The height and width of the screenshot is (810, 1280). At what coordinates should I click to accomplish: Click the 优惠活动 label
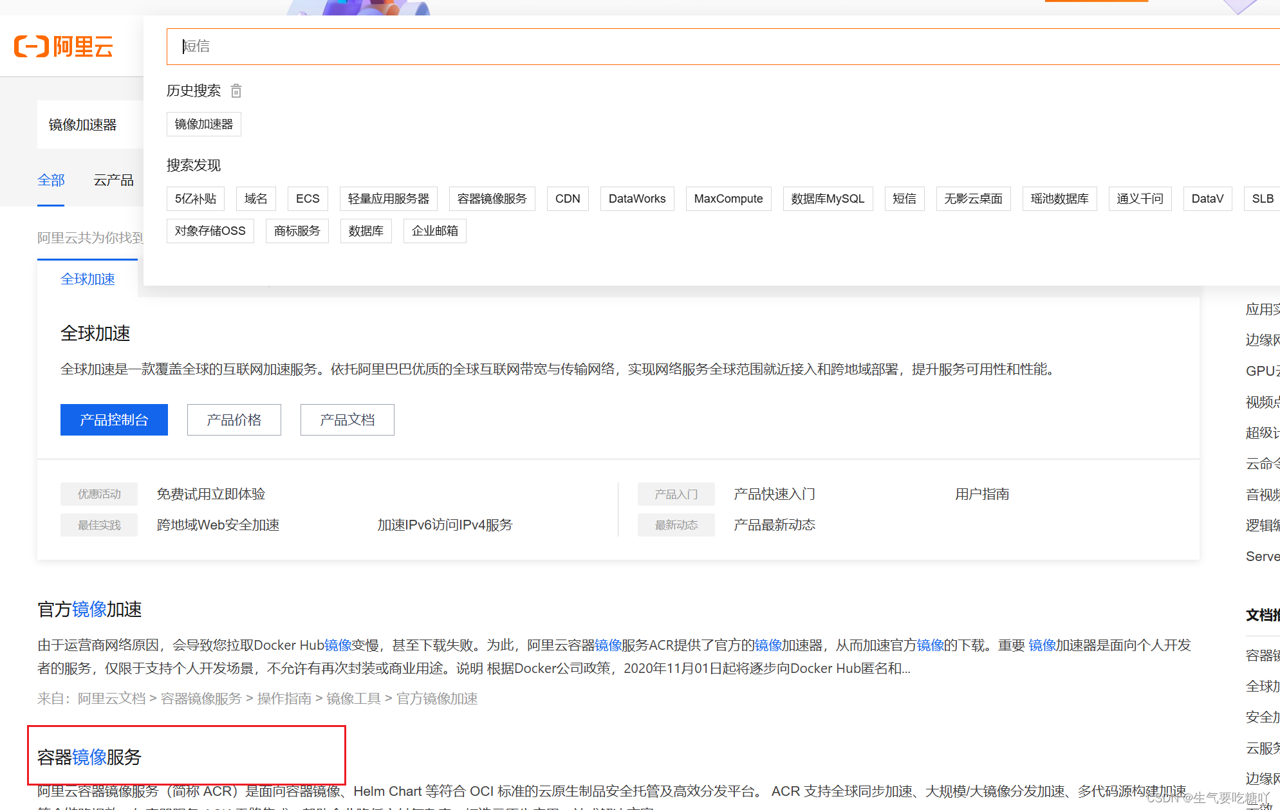[x=99, y=494]
